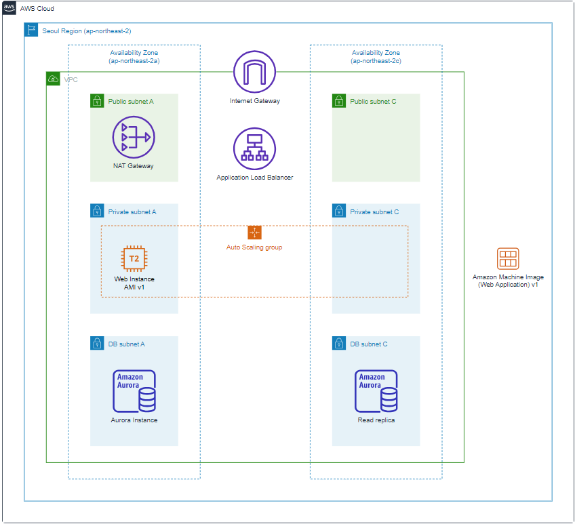Click the Auto Scaling group icon

(254, 232)
